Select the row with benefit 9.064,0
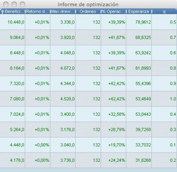The height and width of the screenshot is (172, 177). pos(88,38)
